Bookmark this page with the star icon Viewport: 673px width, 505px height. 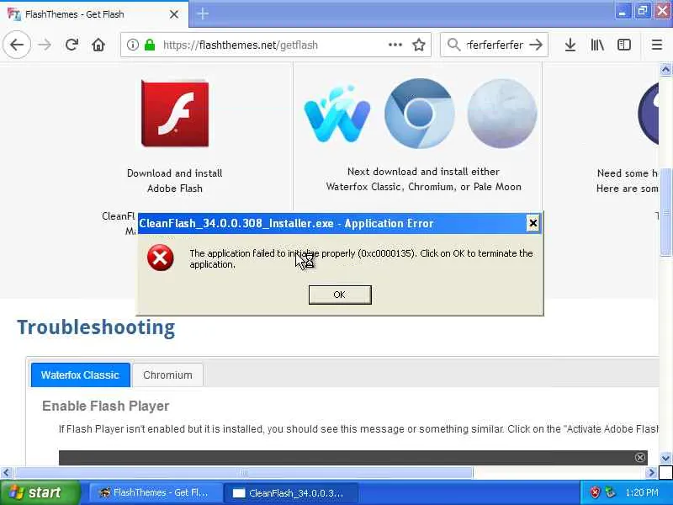pyautogui.click(x=418, y=45)
